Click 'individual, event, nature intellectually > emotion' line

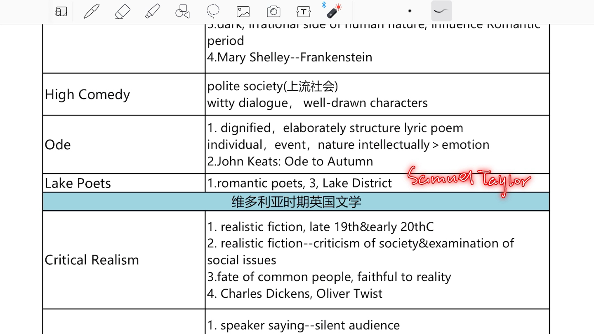tap(348, 145)
